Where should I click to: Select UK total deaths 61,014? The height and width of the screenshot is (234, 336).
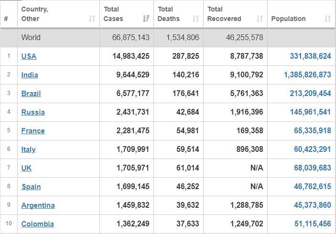click(188, 168)
